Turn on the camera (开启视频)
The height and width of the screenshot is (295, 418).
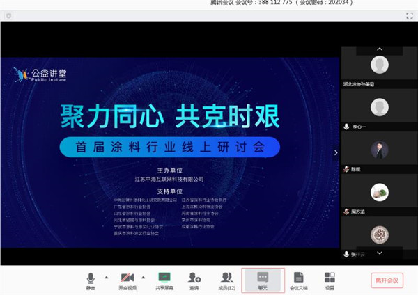coord(127,280)
